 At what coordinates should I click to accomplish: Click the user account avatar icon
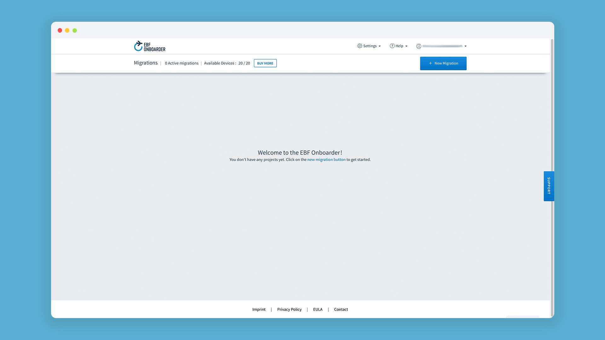[418, 46]
